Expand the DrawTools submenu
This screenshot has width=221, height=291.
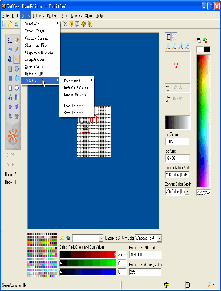point(40,24)
